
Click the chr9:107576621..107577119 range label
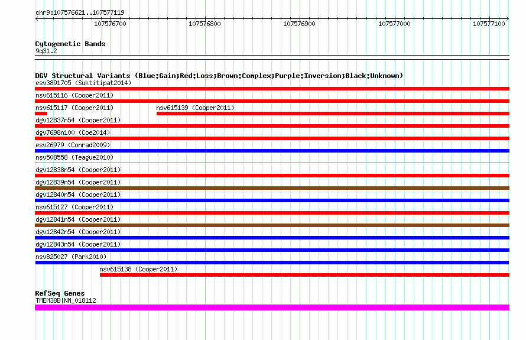click(80, 12)
